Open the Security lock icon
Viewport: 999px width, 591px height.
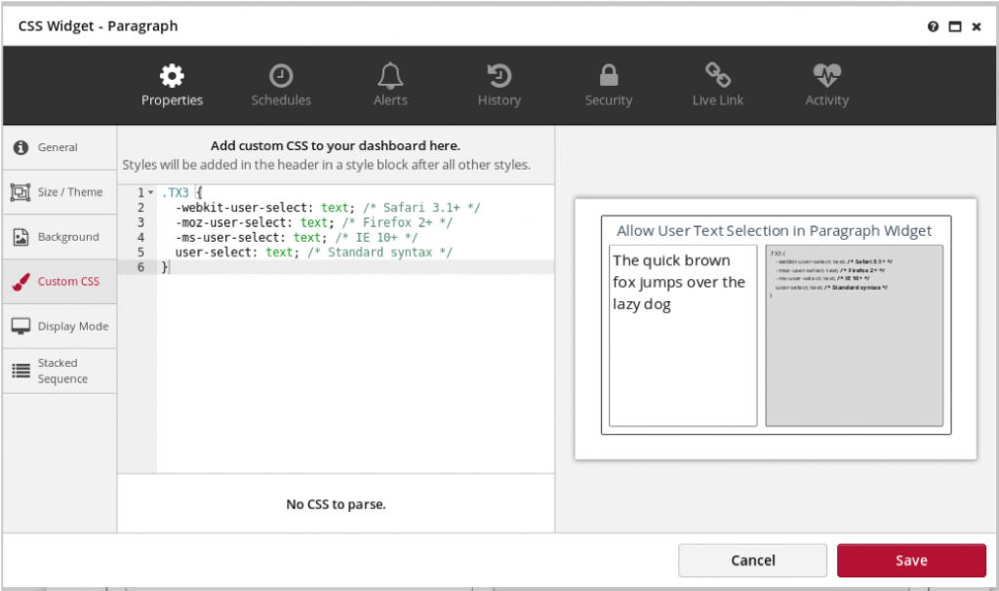[x=609, y=75]
